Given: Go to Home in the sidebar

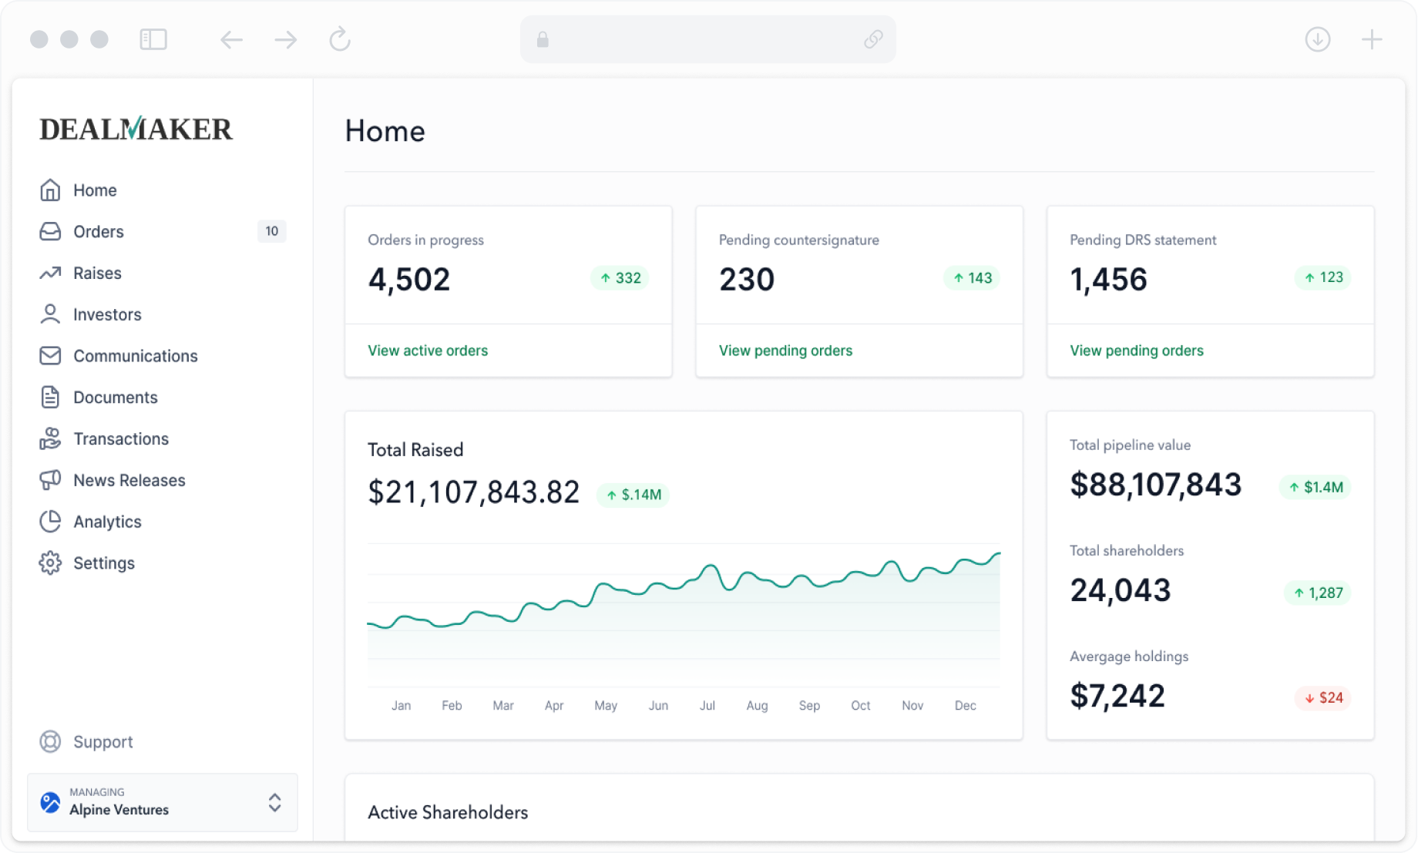Looking at the screenshot, I should (x=95, y=190).
